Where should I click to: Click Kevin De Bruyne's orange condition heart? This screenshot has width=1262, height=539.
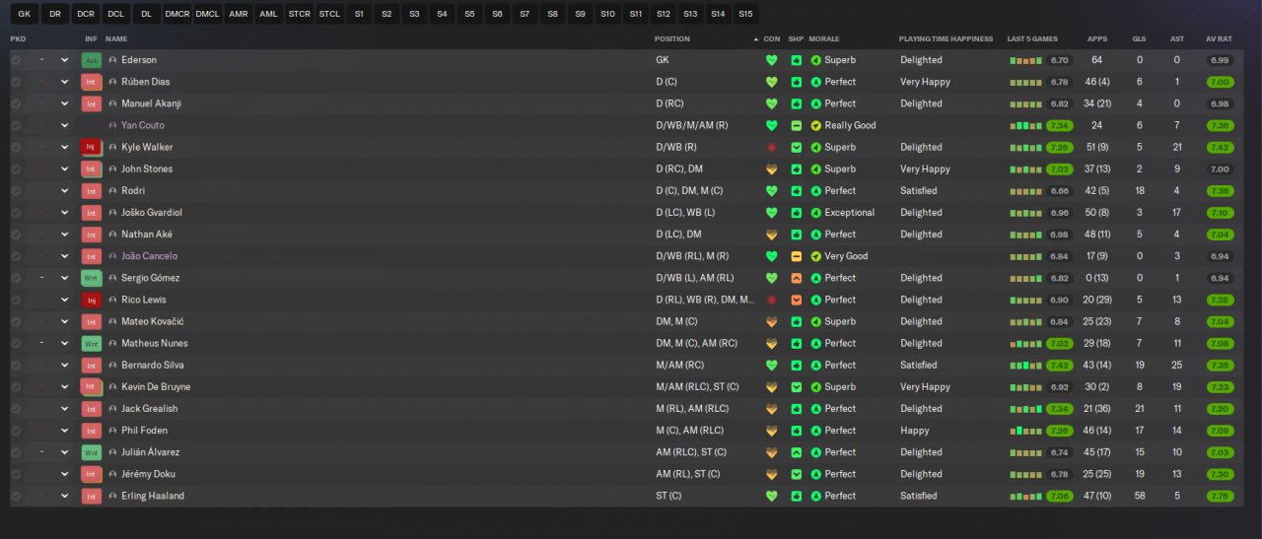(771, 387)
